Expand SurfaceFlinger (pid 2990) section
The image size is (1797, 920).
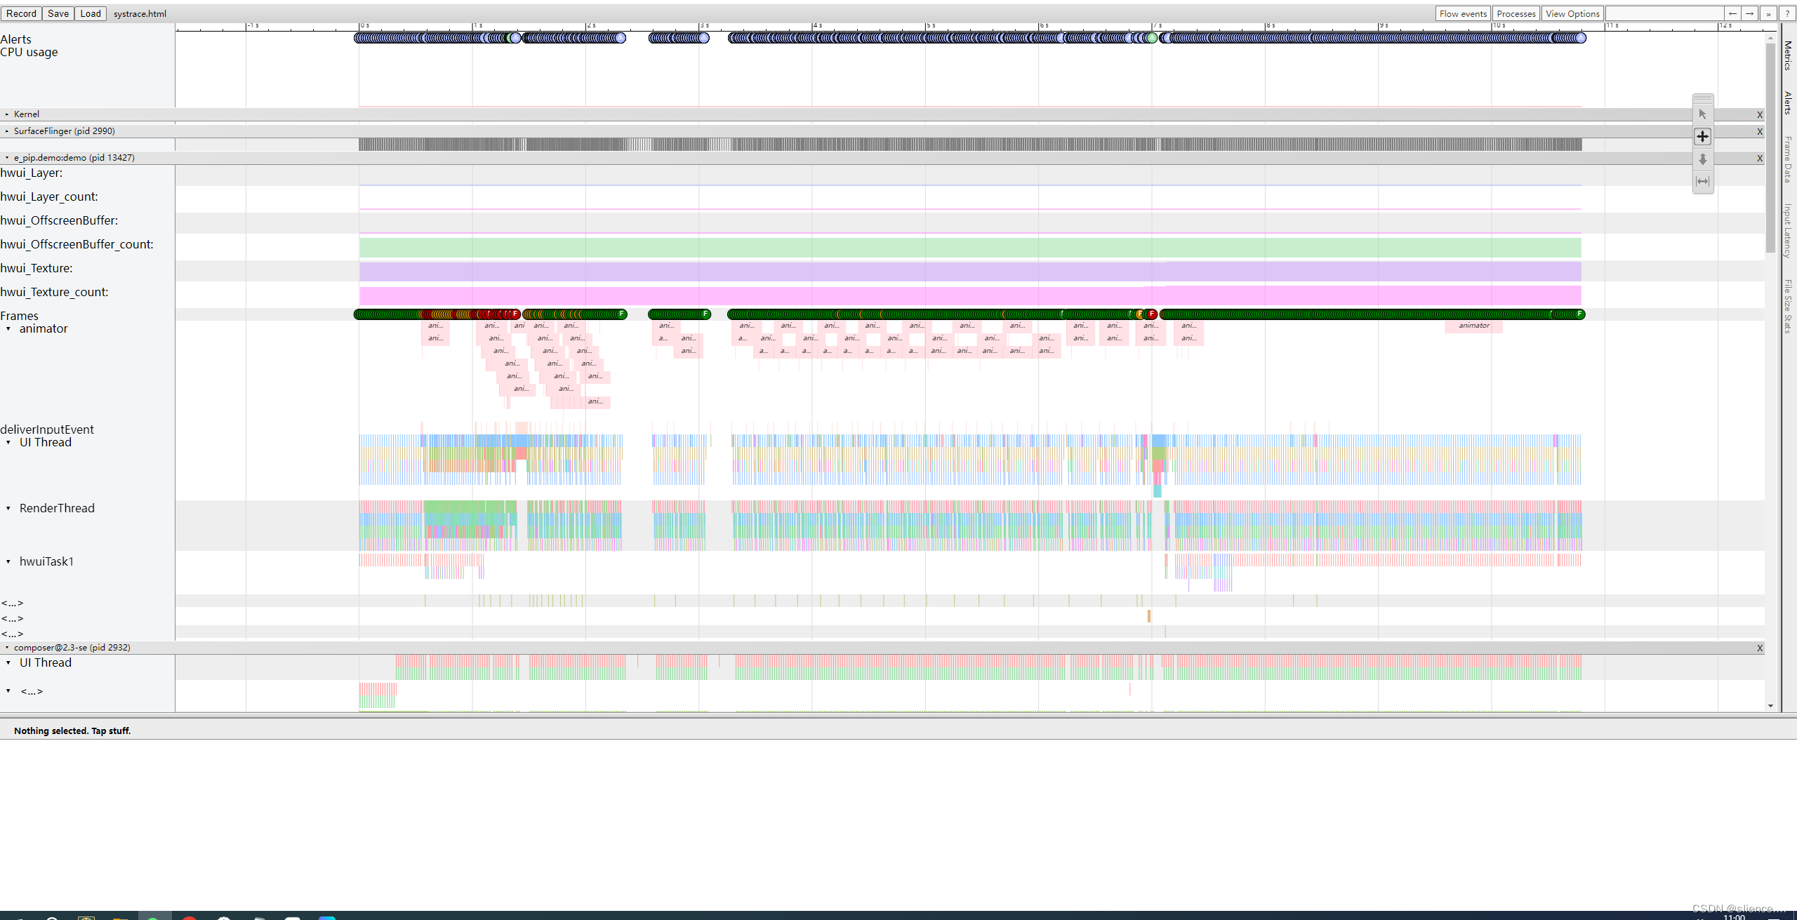[x=7, y=131]
